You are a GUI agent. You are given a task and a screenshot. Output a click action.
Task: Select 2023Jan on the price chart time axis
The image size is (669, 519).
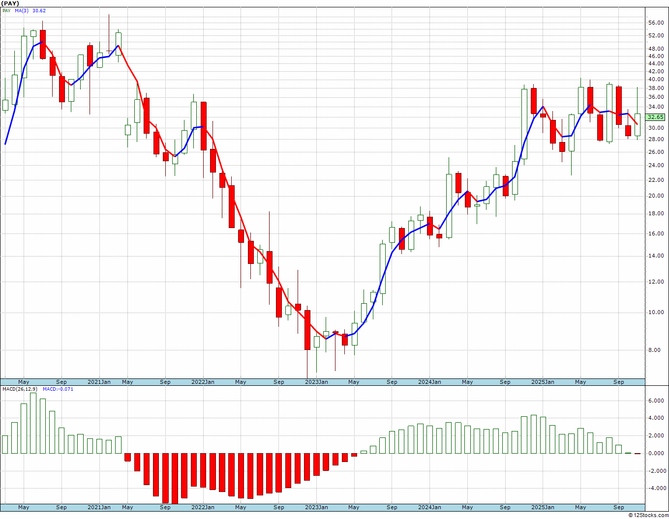[316, 382]
